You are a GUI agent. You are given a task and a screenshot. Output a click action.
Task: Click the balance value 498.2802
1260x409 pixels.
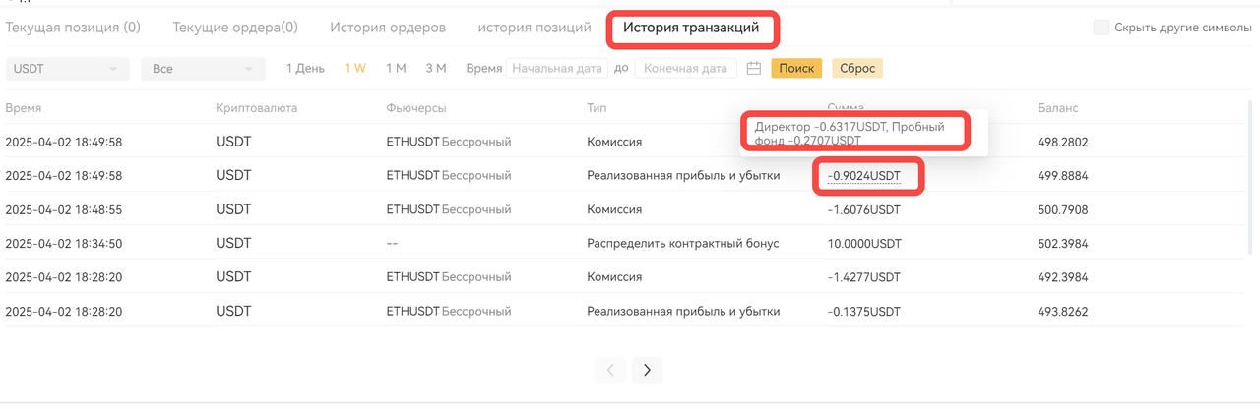1062,143
